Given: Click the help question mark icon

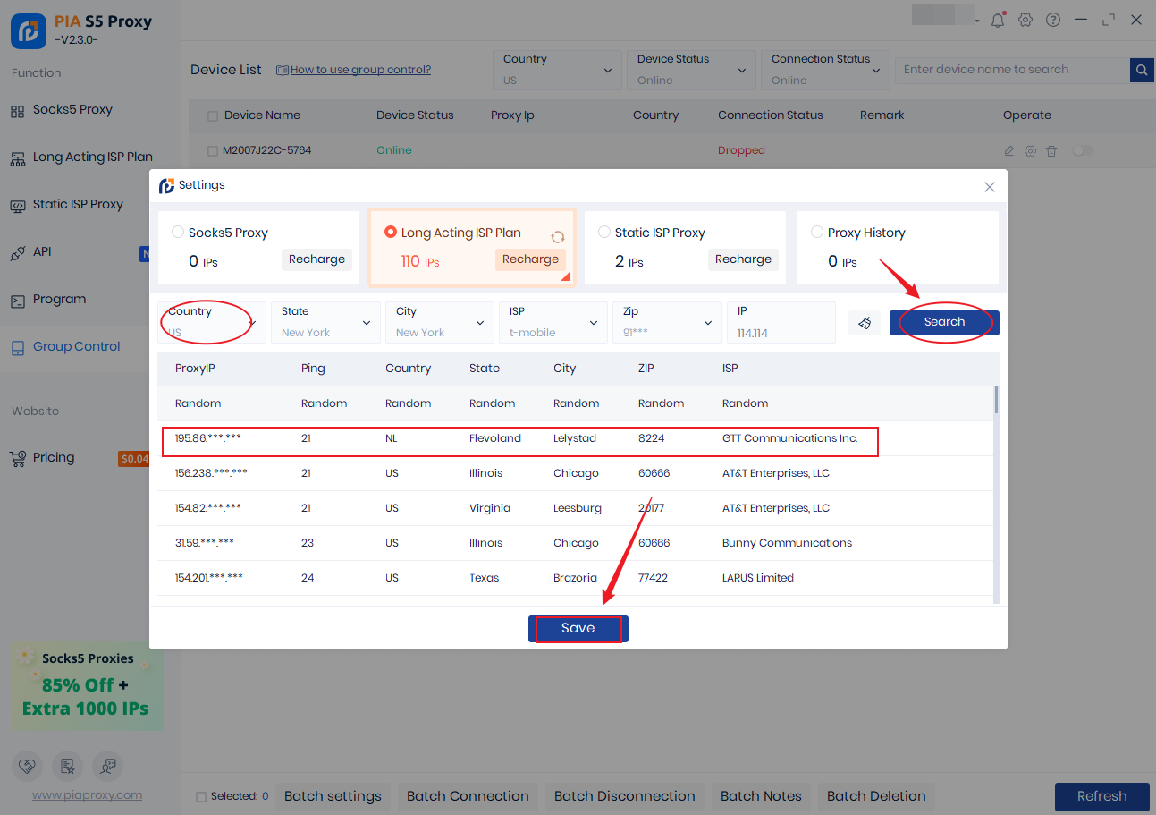Looking at the screenshot, I should pyautogui.click(x=1053, y=20).
